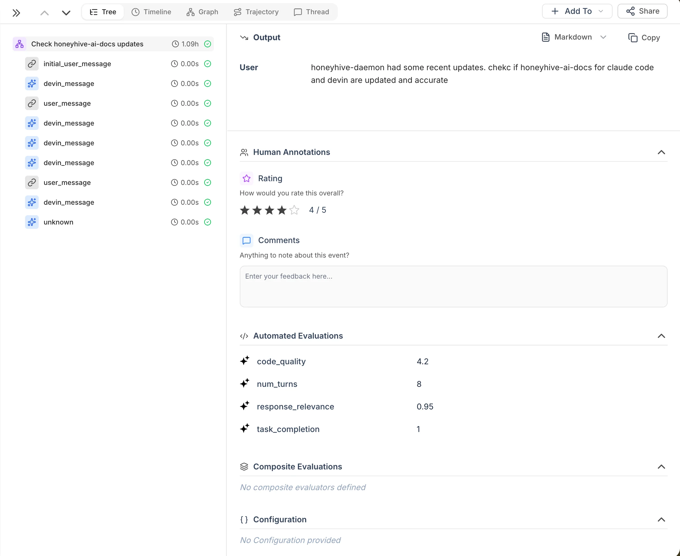
Task: Switch to the Timeline tab
Action: click(x=151, y=12)
